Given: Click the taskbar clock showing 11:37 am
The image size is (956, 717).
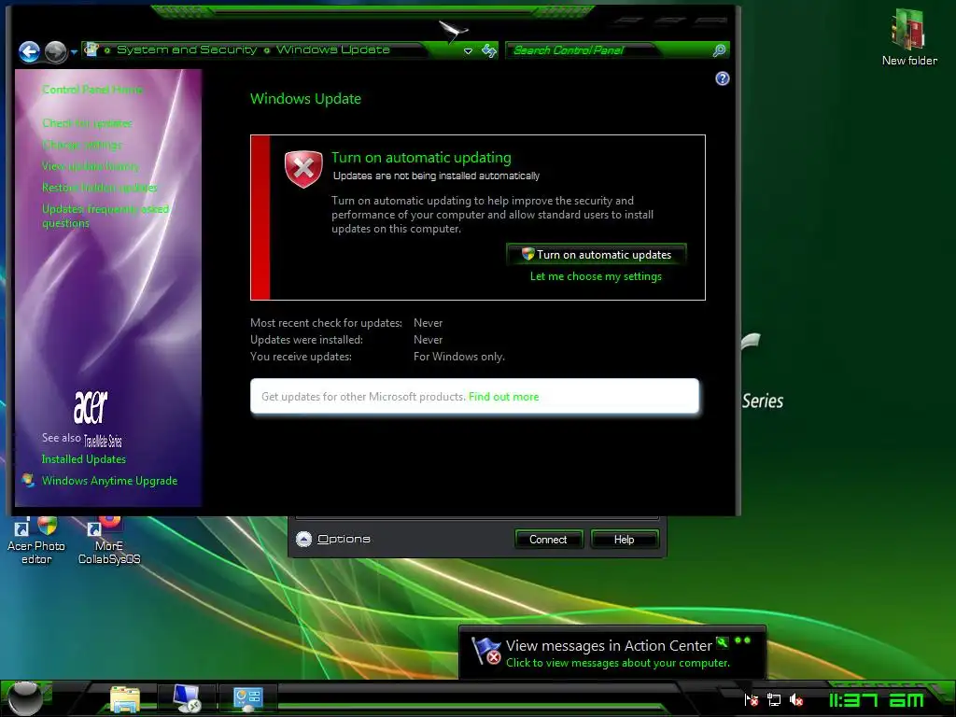Looking at the screenshot, I should coord(876,700).
